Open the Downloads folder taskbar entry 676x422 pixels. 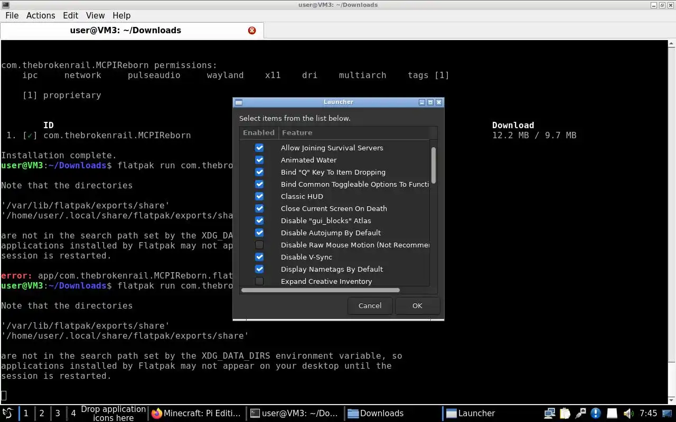pyautogui.click(x=392, y=413)
